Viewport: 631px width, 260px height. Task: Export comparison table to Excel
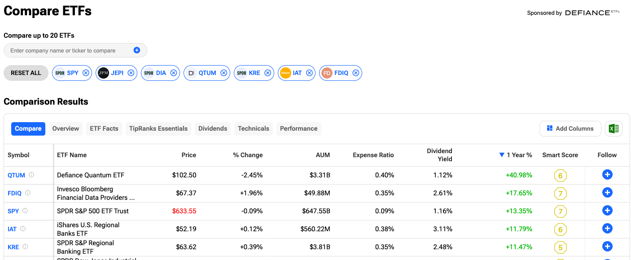pos(613,128)
